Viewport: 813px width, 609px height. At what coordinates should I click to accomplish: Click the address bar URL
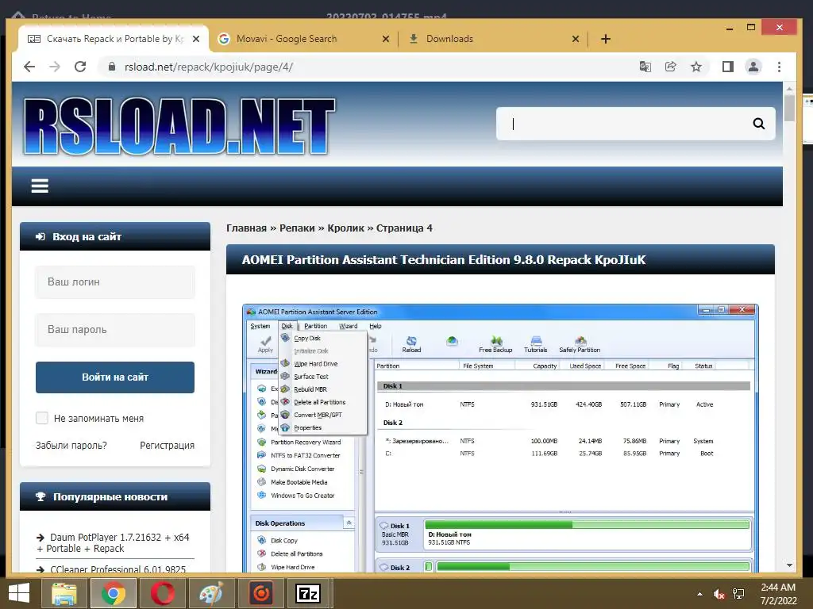(209, 67)
